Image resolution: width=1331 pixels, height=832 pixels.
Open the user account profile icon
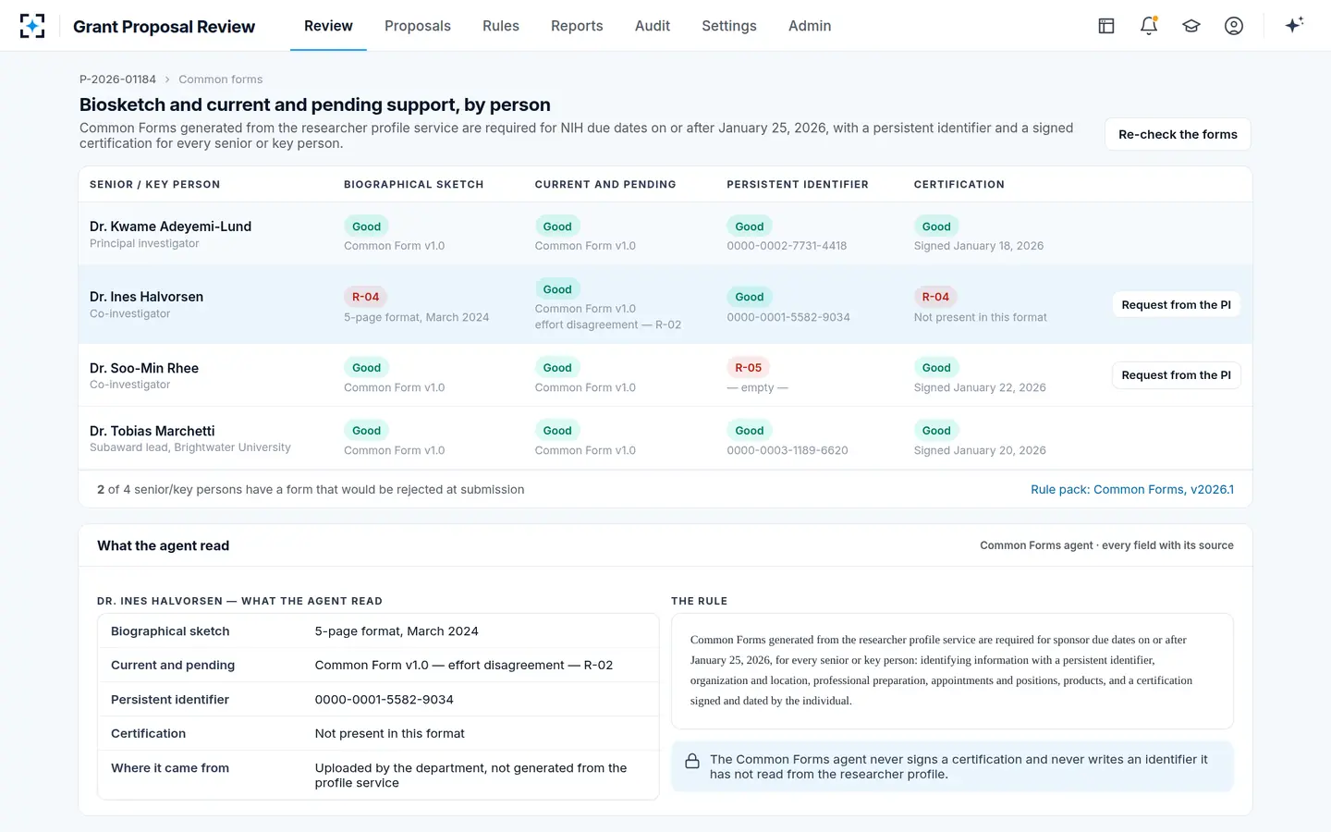coord(1234,26)
